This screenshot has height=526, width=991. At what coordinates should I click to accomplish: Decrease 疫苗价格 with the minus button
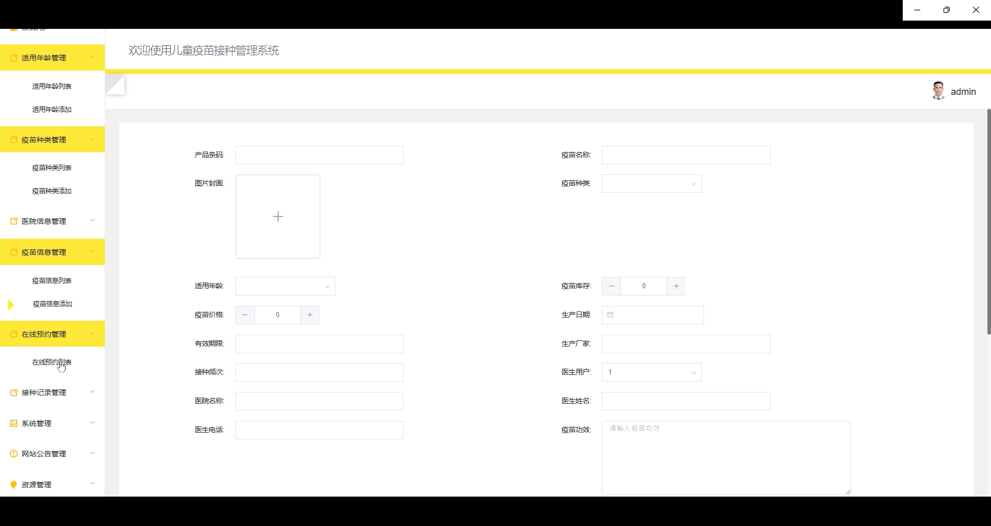[x=245, y=315]
